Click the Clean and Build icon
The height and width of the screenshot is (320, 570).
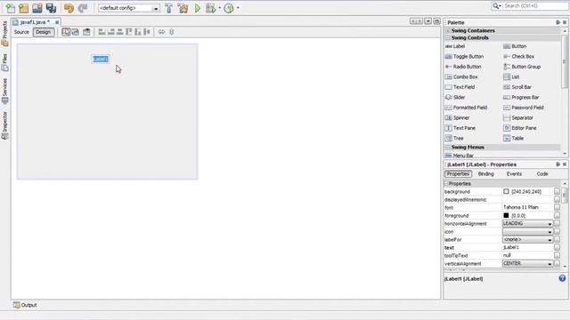click(x=183, y=8)
